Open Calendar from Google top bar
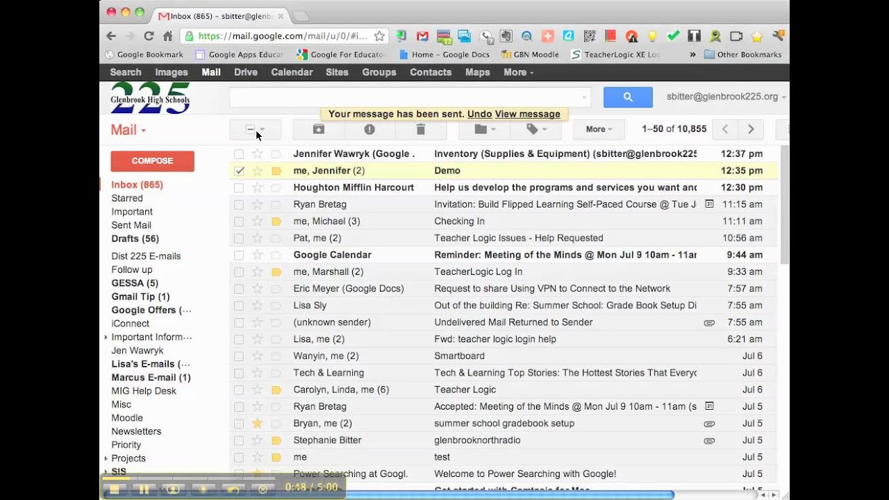Image resolution: width=889 pixels, height=500 pixels. (x=292, y=72)
